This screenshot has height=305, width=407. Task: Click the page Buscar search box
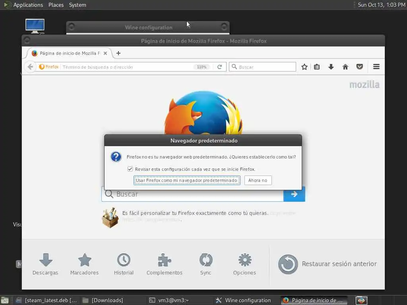pos(192,194)
